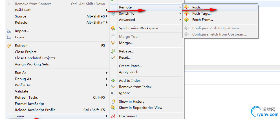Click Show in Repositories View
This screenshot has width=280, height=119.
[x=140, y=108]
